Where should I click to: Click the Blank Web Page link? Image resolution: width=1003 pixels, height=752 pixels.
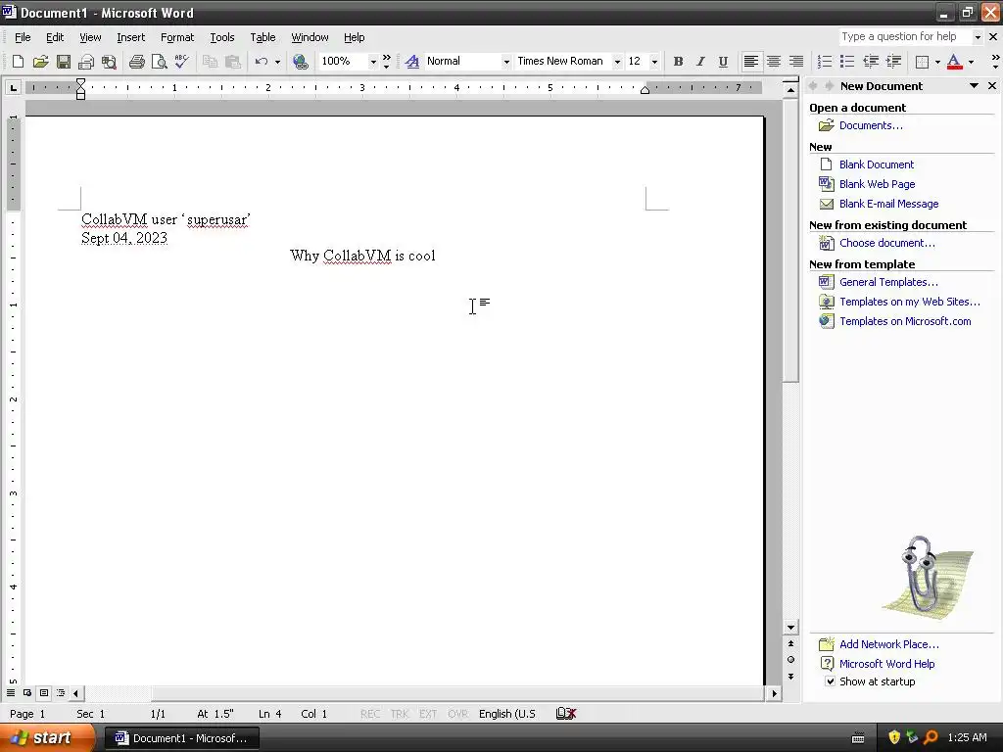(x=877, y=184)
